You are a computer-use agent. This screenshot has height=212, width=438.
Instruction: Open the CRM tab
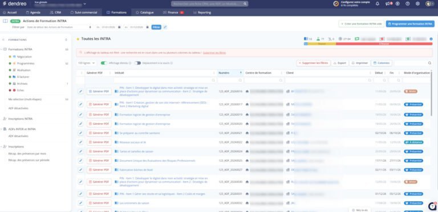coord(55,13)
